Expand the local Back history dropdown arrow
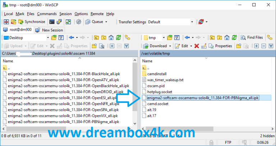 77,37
